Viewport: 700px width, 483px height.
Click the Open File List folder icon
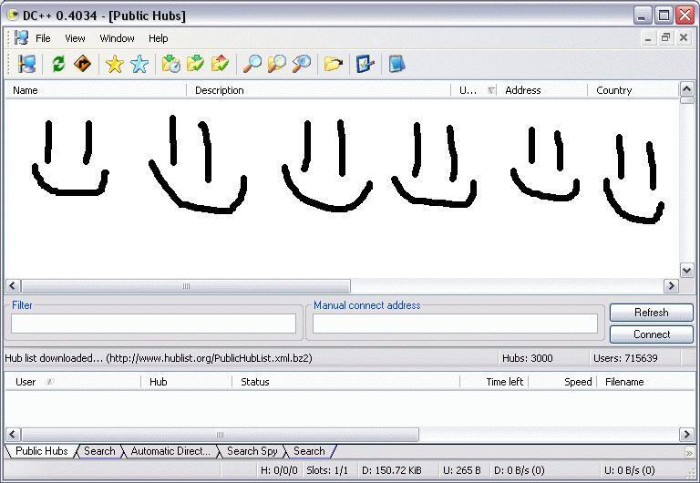333,64
